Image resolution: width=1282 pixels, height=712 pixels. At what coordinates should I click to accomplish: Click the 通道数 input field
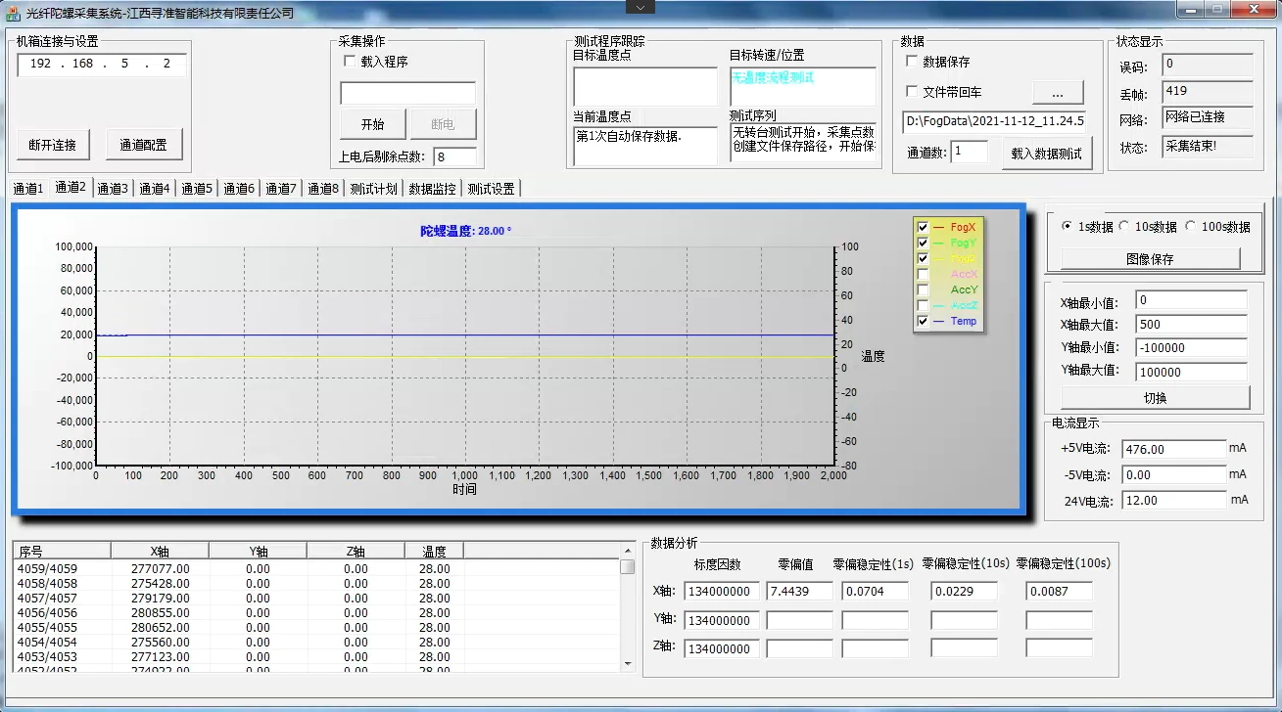pyautogui.click(x=970, y=152)
